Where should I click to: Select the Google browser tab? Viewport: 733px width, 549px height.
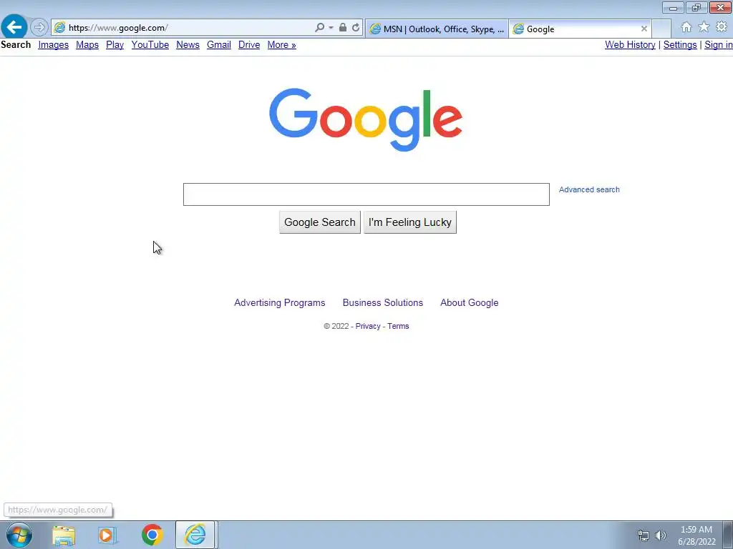(x=580, y=29)
